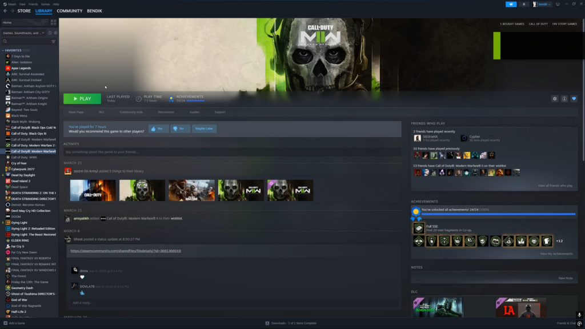This screenshot has width=585, height=329.
Task: Open the BENDIK profile tab
Action: [94, 11]
